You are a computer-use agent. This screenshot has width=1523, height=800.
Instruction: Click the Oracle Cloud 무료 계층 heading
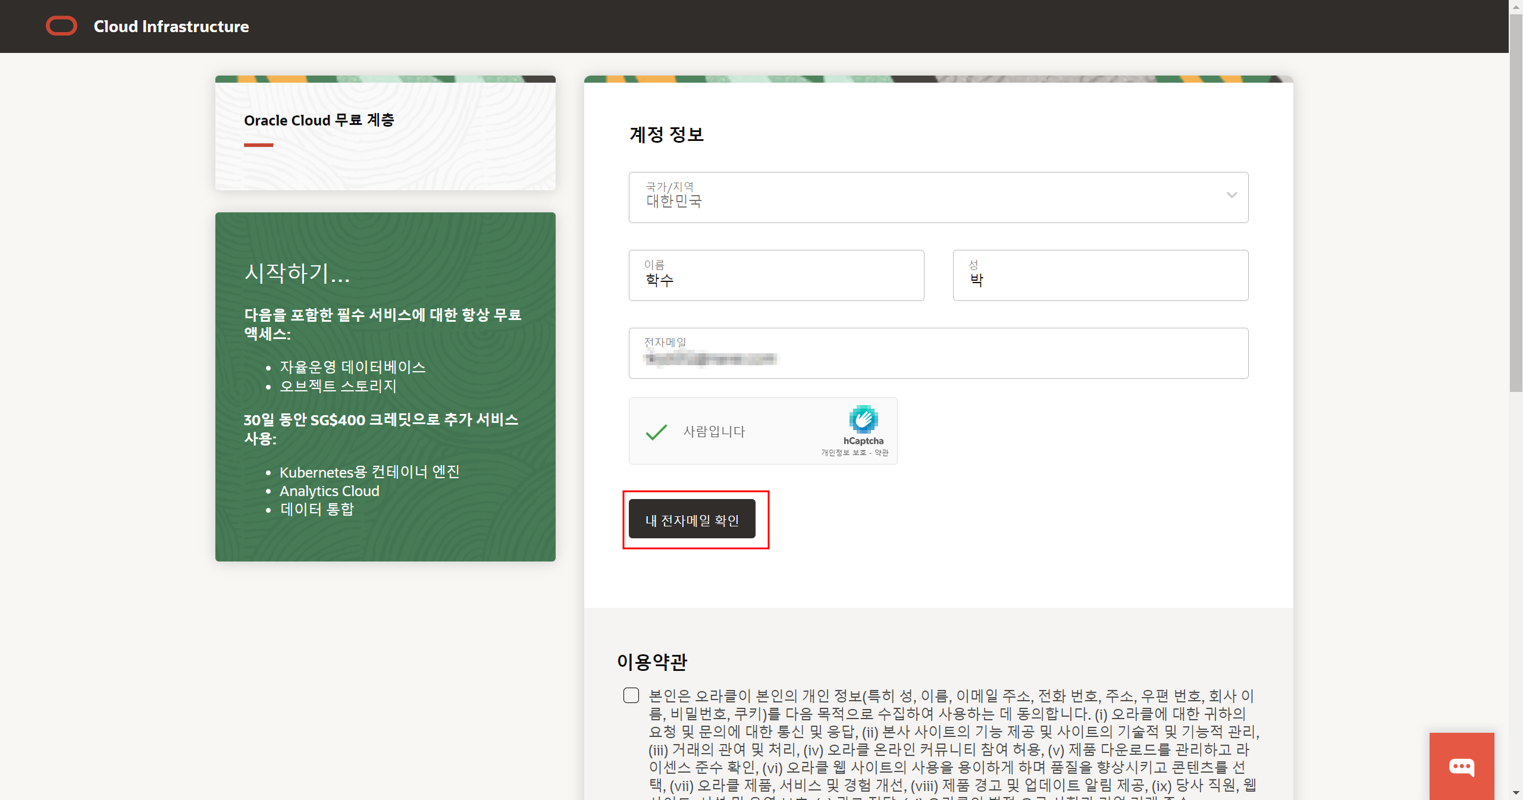(319, 120)
